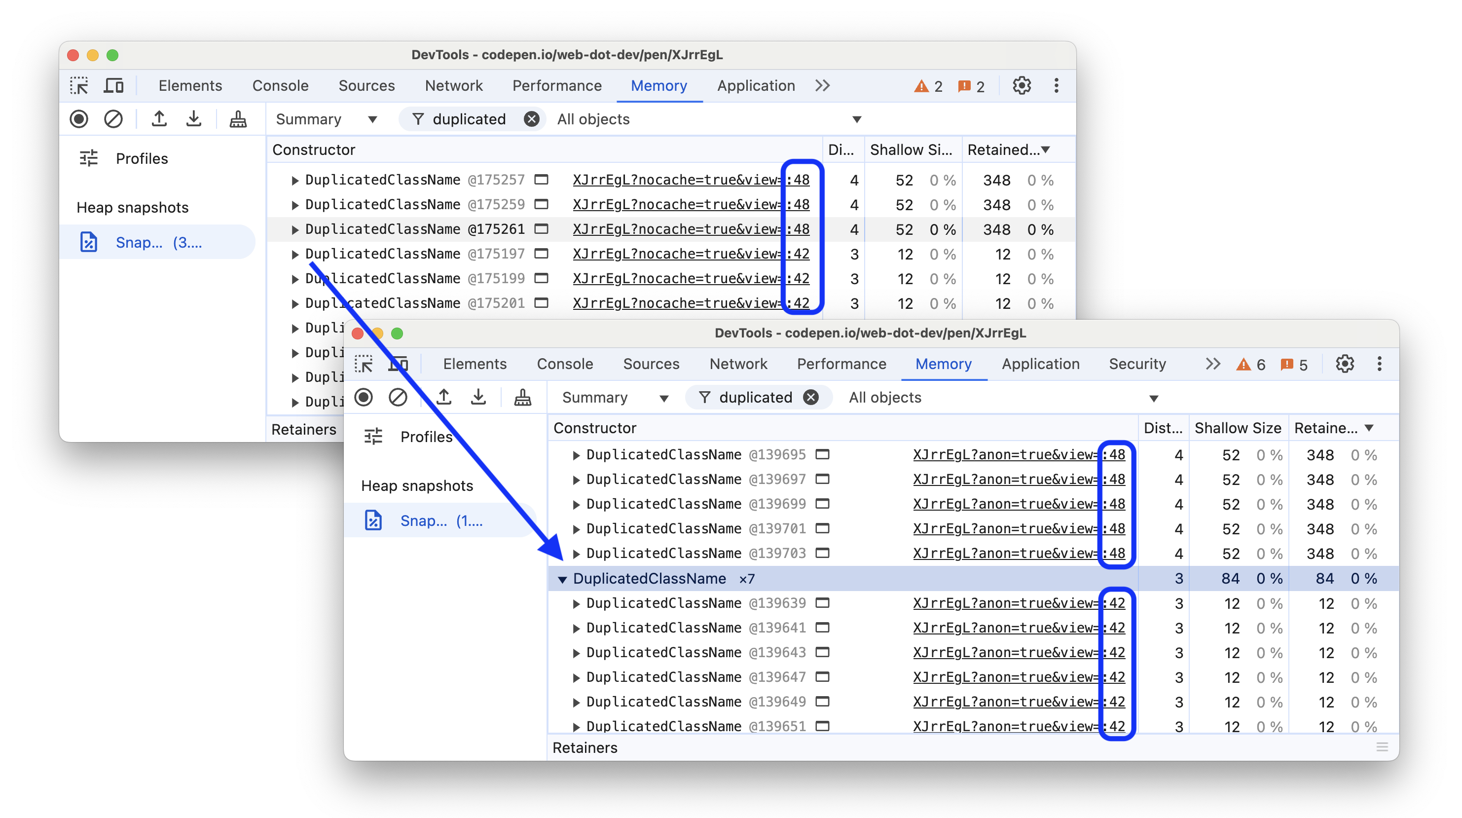Toggle the Summary dropdown filter

[612, 397]
